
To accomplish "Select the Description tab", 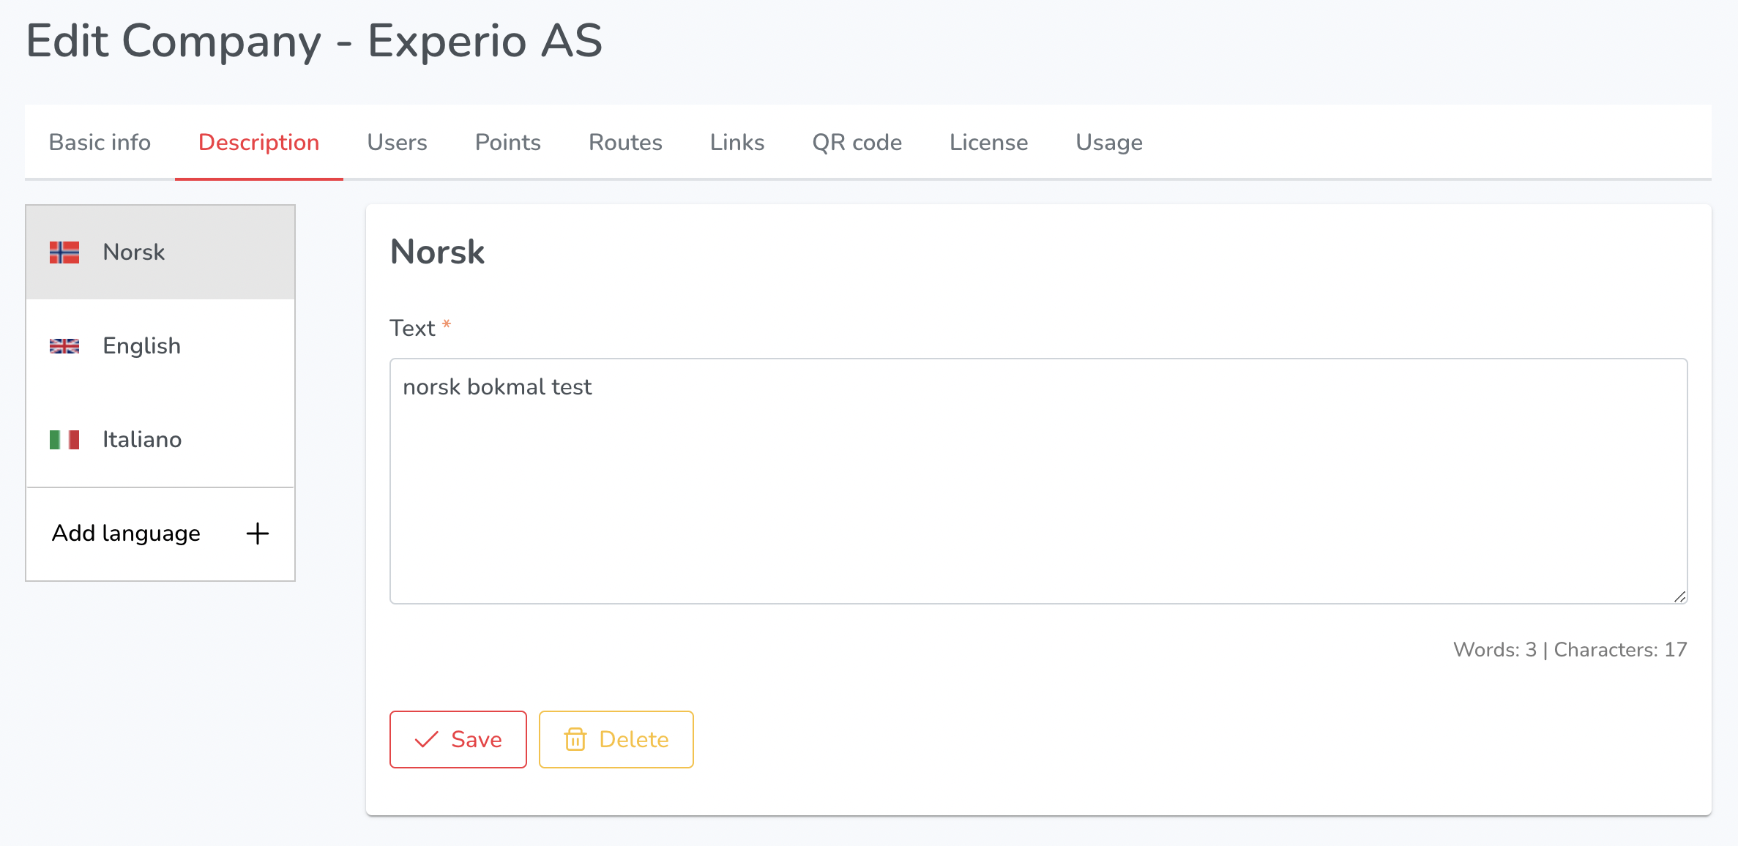I will [259, 142].
